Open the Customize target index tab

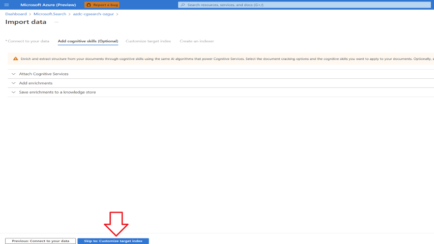148,41
